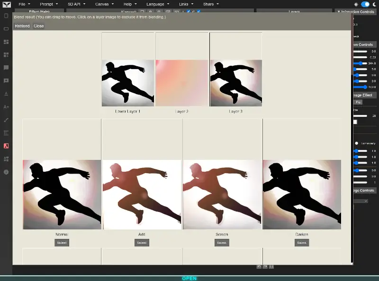Open the File dropdown menu
The width and height of the screenshot is (379, 281).
click(24, 4)
